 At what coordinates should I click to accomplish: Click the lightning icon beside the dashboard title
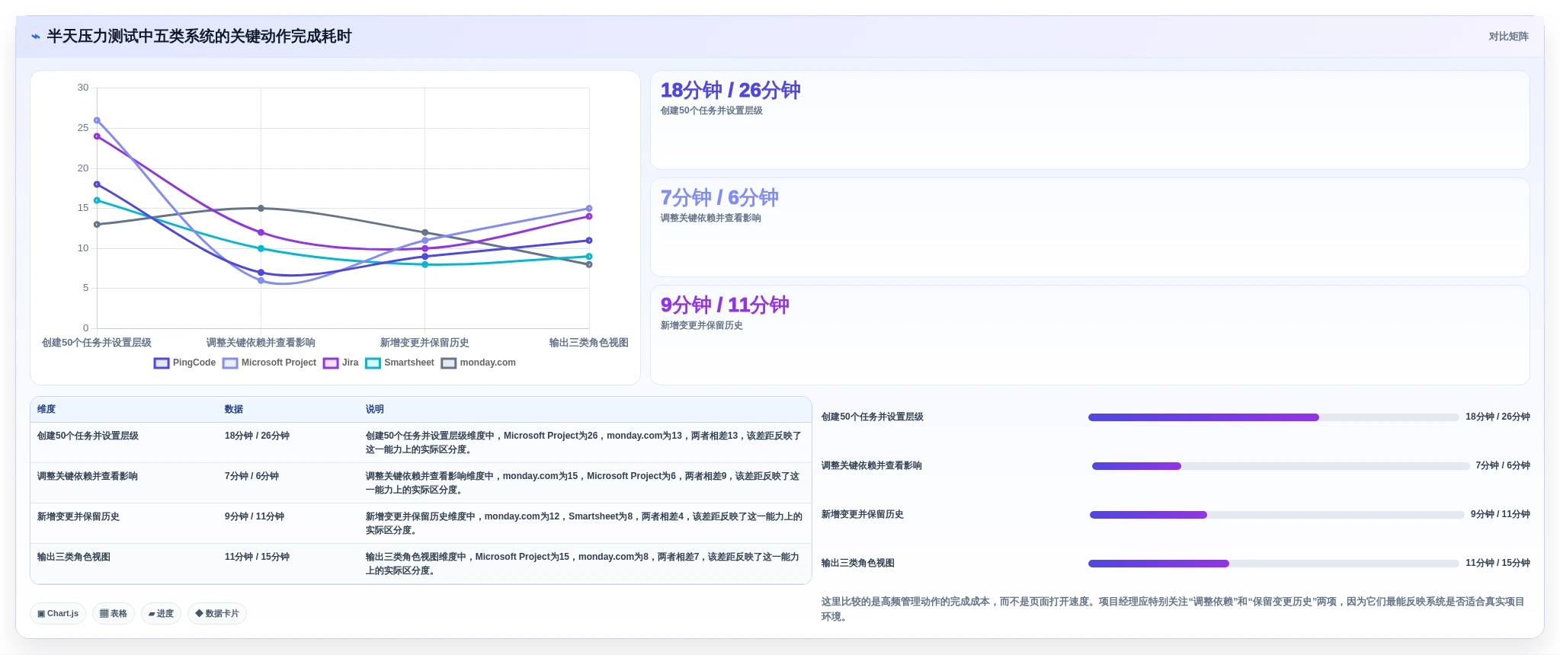36,37
